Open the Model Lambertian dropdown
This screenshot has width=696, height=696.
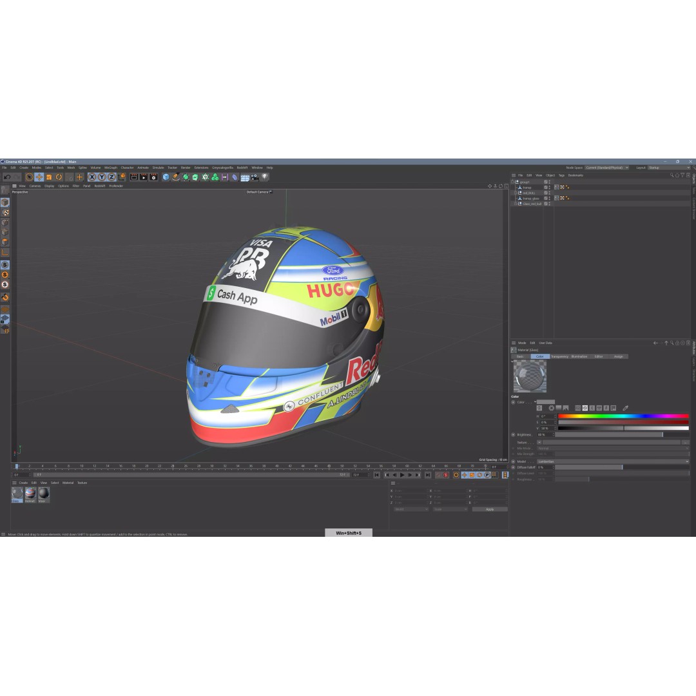point(613,461)
